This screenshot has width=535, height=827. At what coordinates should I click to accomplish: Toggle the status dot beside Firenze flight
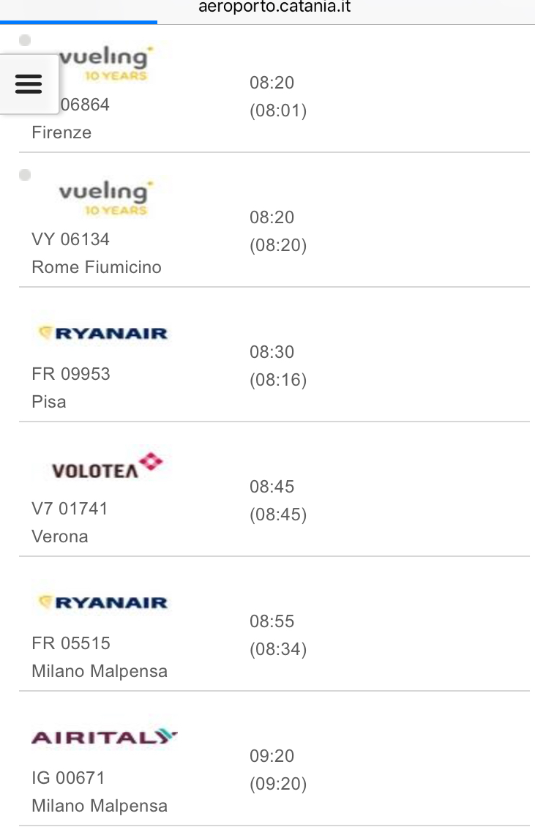tap(25, 40)
